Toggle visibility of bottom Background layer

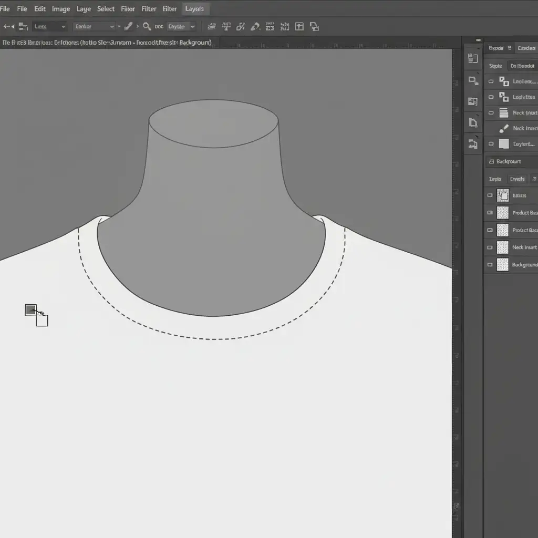(490, 265)
